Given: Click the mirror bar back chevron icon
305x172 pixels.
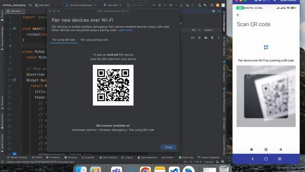Looking at the screenshot, I should tap(253, 159).
